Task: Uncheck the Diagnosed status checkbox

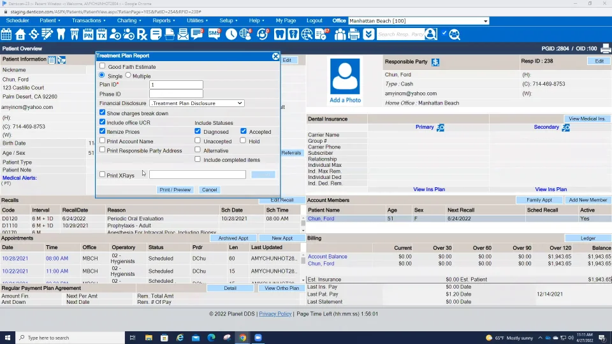Action: (198, 131)
